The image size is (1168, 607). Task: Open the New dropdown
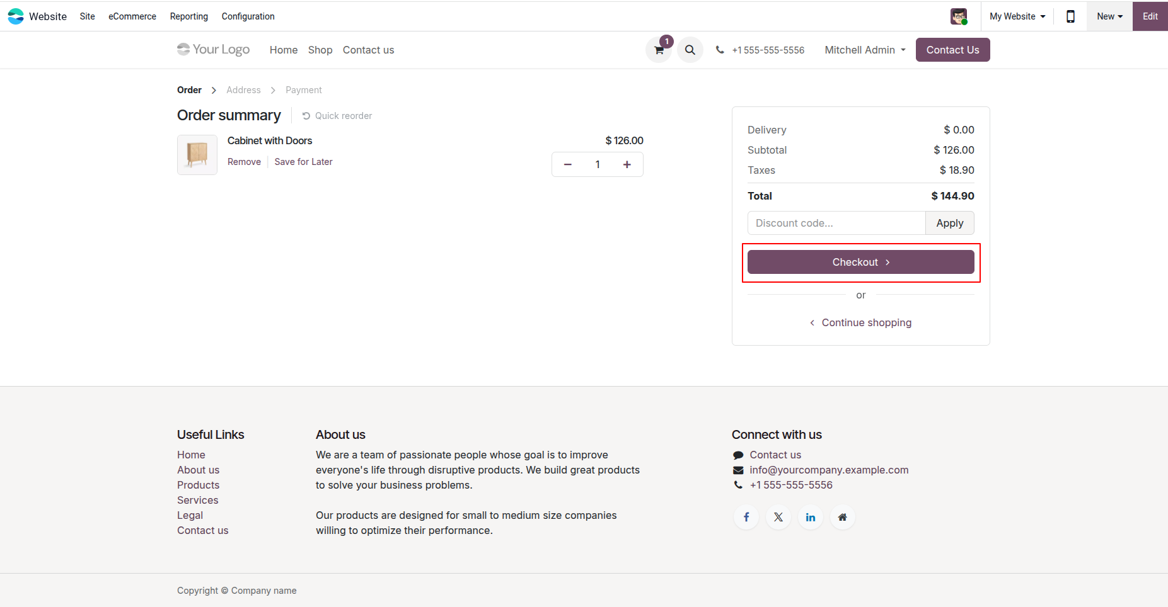click(x=1109, y=16)
